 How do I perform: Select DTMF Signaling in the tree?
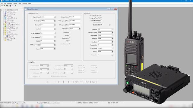click(11, 38)
